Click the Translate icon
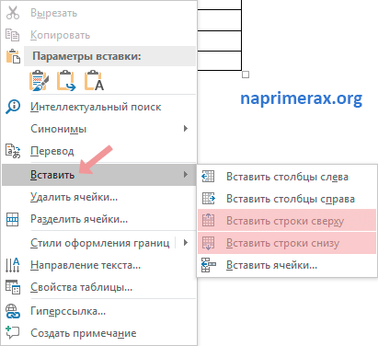378x346 pixels. (x=13, y=151)
